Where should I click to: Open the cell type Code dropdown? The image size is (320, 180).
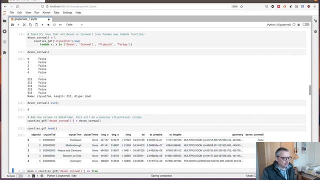tap(74, 24)
